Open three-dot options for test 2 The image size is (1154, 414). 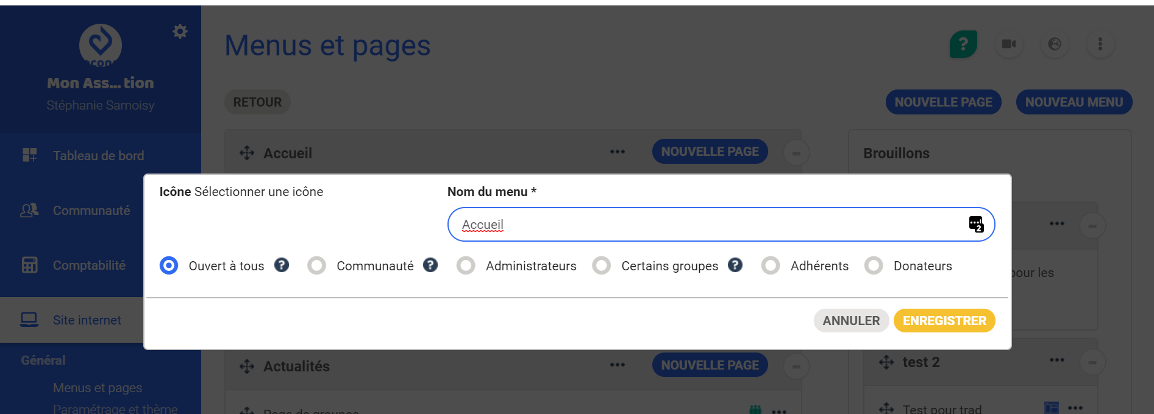pyautogui.click(x=1057, y=360)
